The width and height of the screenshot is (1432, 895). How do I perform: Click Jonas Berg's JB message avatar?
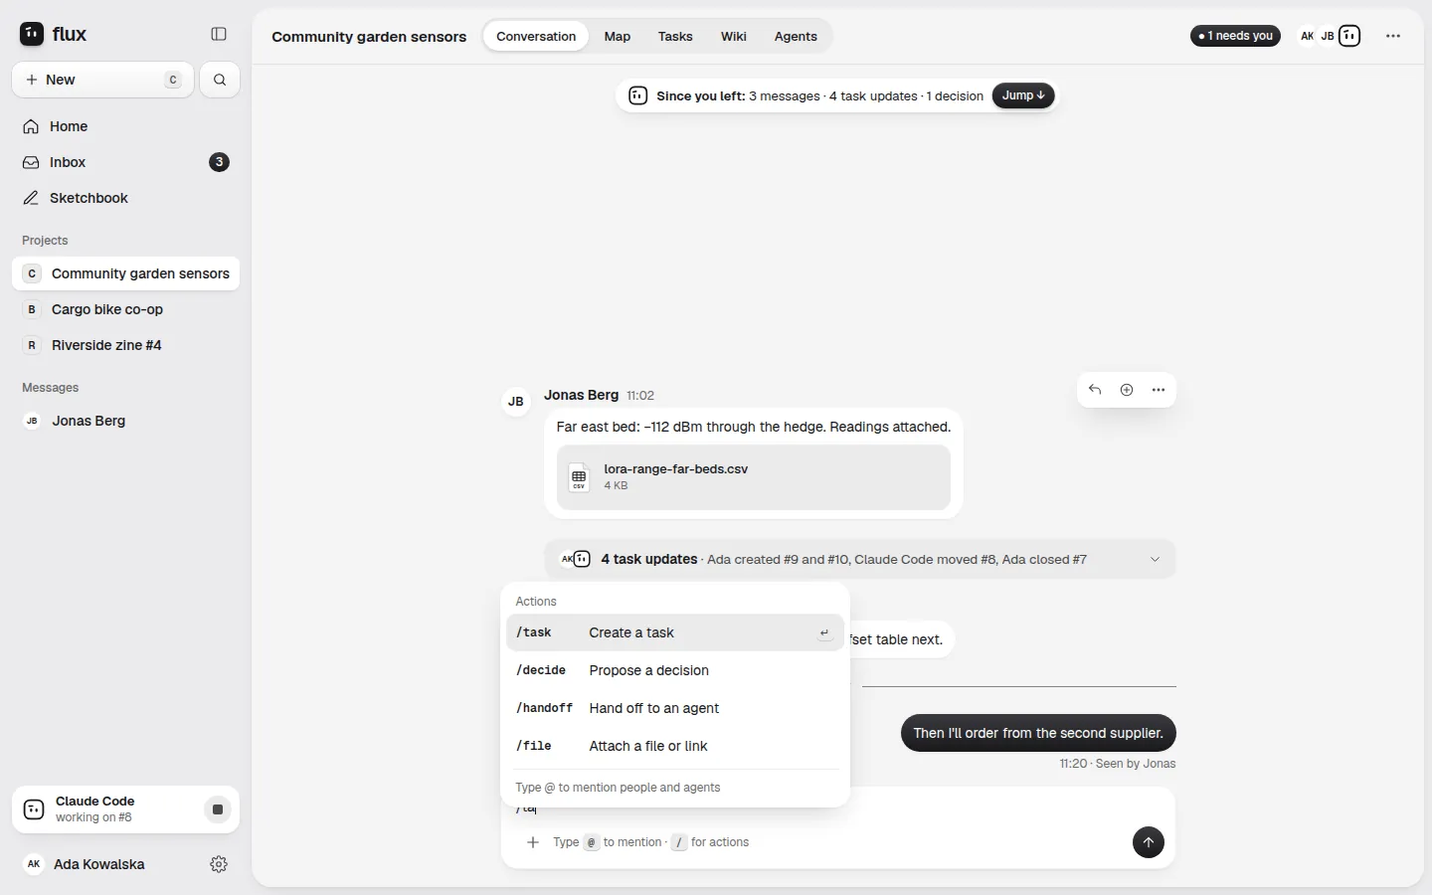click(516, 402)
